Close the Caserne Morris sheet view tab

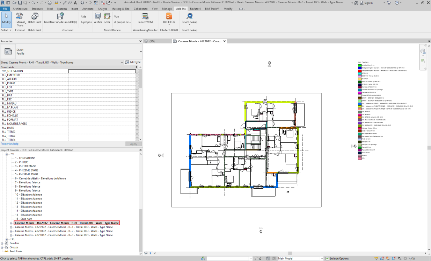pos(225,41)
